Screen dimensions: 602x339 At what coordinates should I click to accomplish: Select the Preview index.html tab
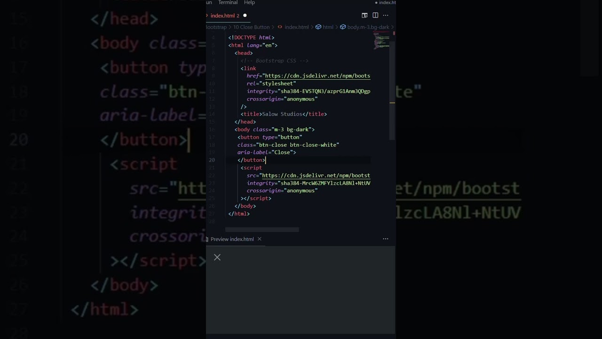[x=232, y=239]
